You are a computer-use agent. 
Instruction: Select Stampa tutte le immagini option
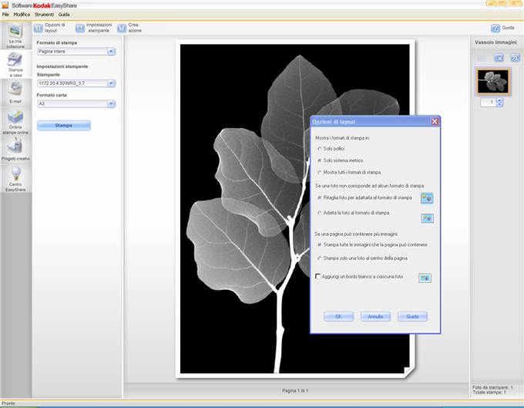tap(320, 244)
